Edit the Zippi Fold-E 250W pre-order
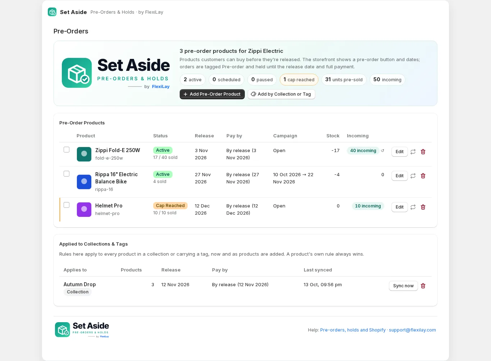 [399, 152]
